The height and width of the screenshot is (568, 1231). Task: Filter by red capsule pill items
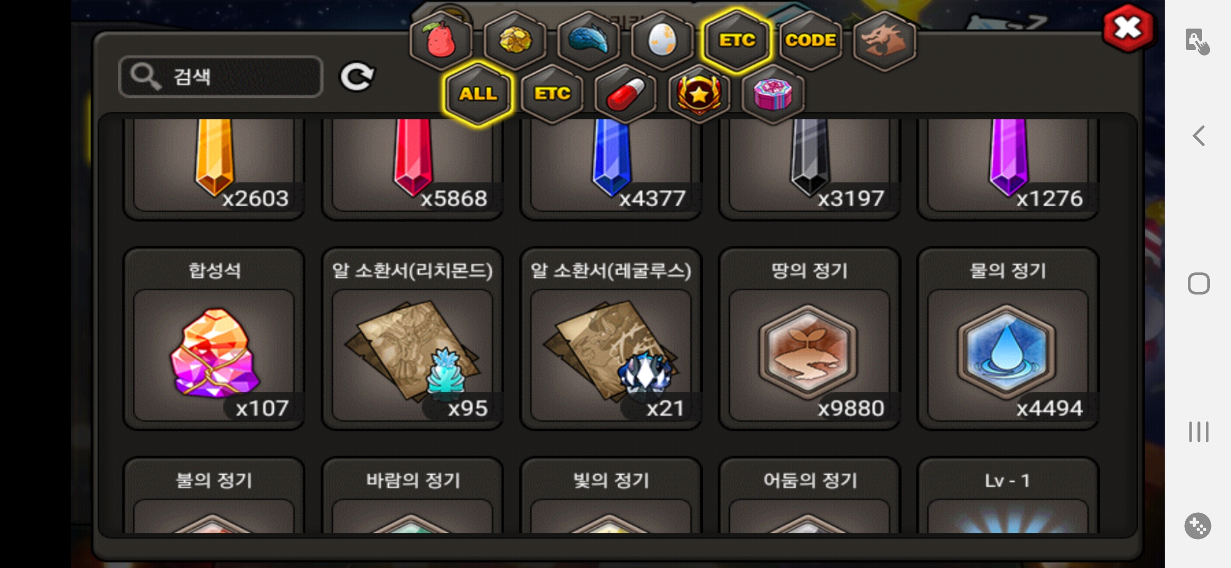point(625,94)
